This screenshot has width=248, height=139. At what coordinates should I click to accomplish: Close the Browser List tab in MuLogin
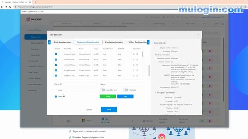[x=81, y=24]
